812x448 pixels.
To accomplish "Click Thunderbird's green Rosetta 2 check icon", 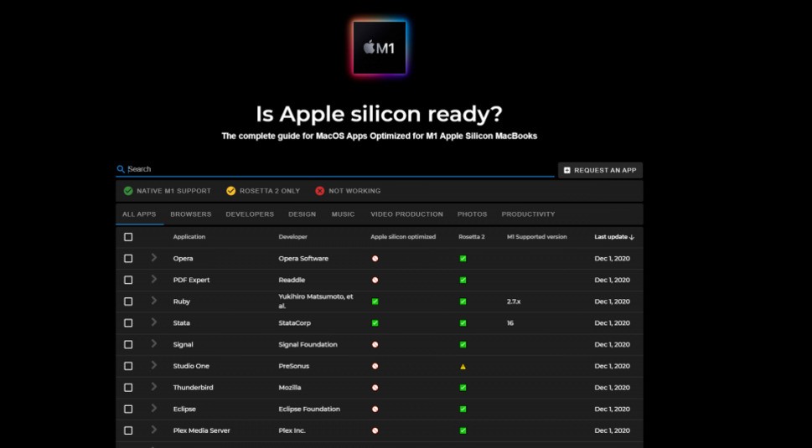I will (x=463, y=388).
